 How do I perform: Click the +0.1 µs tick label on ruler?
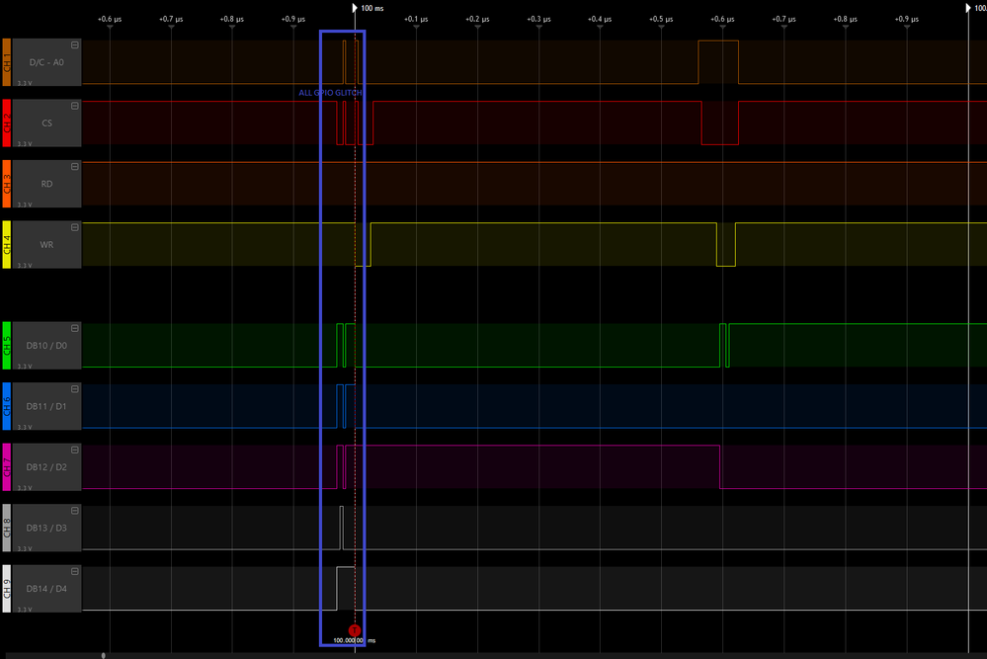click(x=416, y=19)
